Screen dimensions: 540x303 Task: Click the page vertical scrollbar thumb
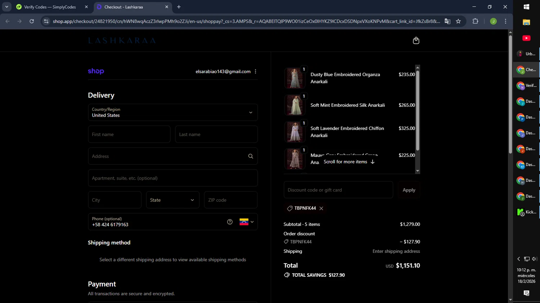(510, 94)
